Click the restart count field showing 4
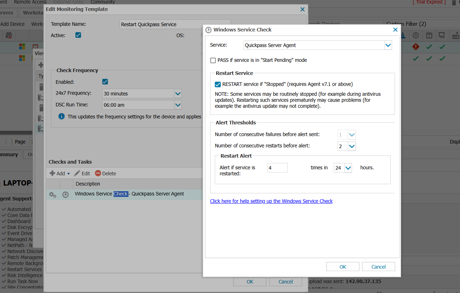The width and height of the screenshot is (460, 293). 277,168
